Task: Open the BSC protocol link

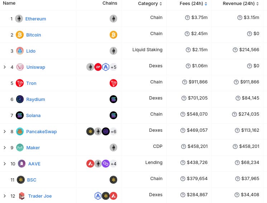Action: (32, 180)
